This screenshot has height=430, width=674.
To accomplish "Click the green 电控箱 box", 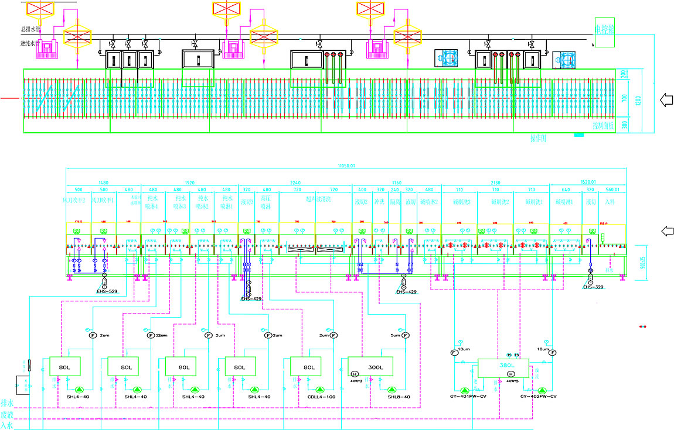I will pyautogui.click(x=604, y=32).
